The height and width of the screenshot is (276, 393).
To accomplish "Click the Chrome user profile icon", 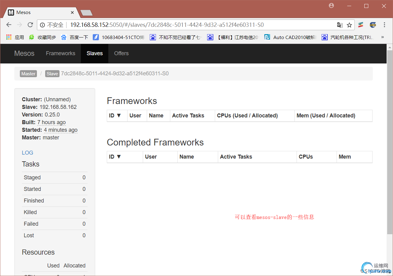I will tap(331, 5).
